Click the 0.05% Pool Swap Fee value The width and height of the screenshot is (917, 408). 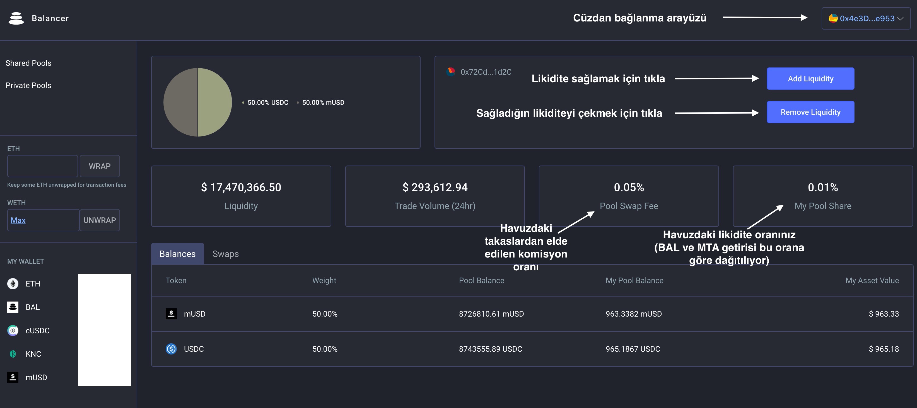[629, 187]
